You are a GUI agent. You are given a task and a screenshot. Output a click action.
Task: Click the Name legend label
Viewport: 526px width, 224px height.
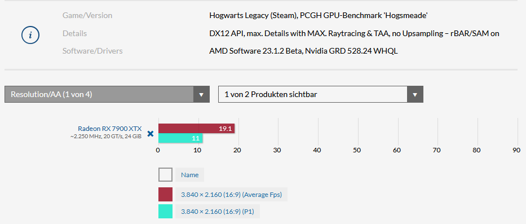tap(189, 175)
